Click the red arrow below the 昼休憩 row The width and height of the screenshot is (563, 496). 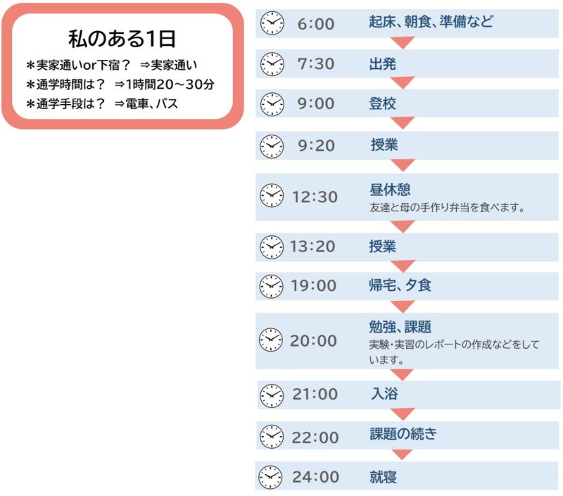(x=403, y=226)
